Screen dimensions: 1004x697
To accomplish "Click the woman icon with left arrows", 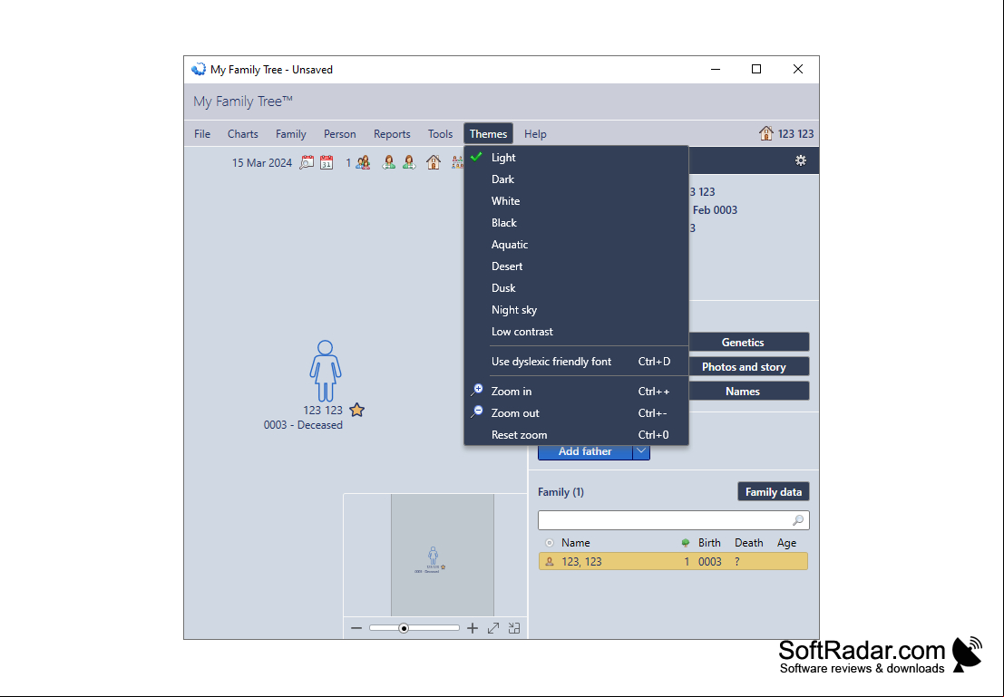I will (389, 162).
